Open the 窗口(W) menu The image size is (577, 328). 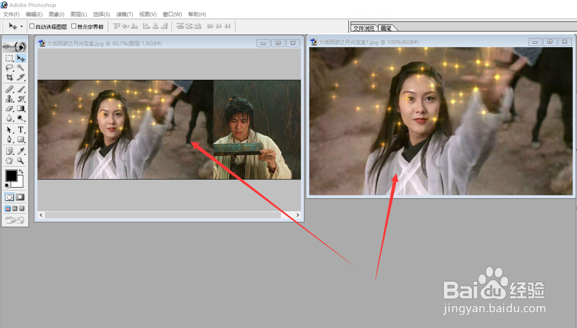click(x=172, y=14)
